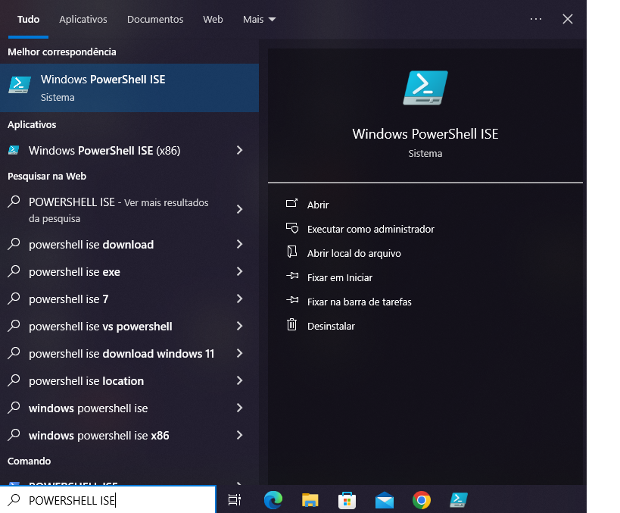Screen dimensions: 620x513
Task: Select suggestion powershell ise download
Action: (129, 245)
